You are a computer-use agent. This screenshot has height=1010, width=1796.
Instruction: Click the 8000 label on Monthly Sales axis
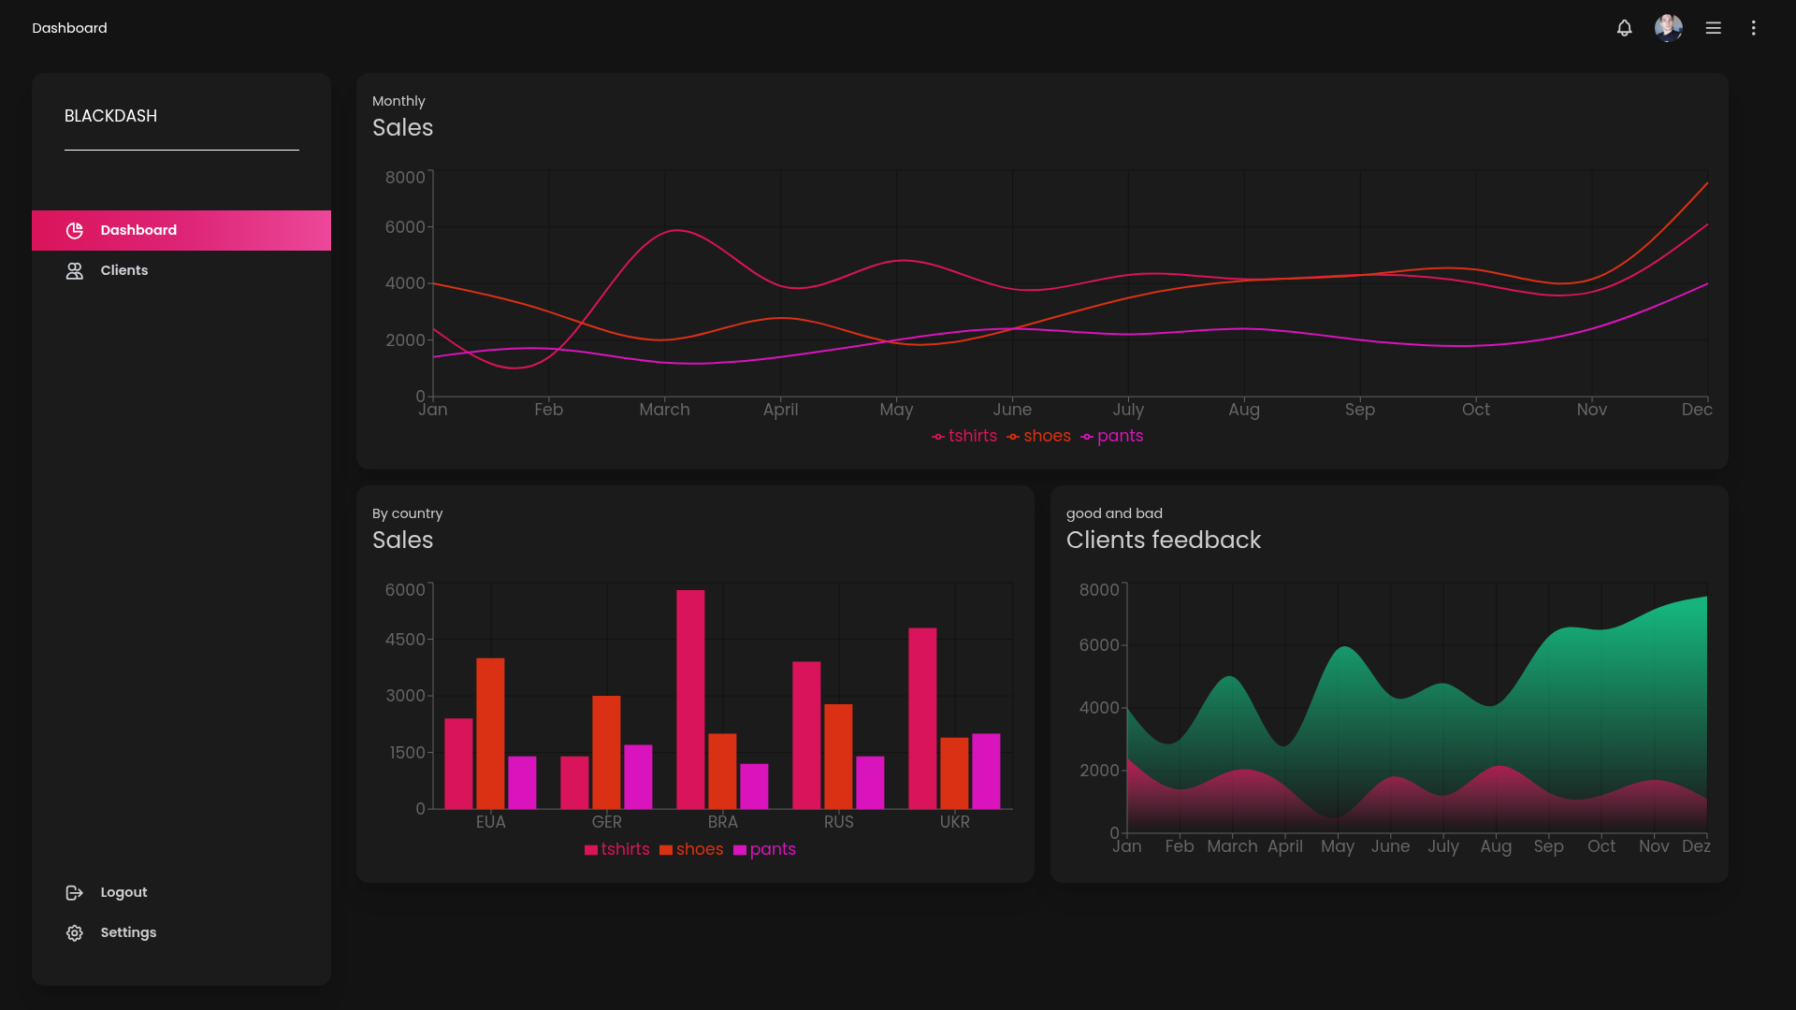pyautogui.click(x=405, y=178)
